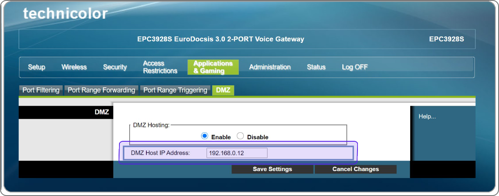Click the DMZ Hosting legend text
This screenshot has width=499, height=196.
click(x=151, y=125)
